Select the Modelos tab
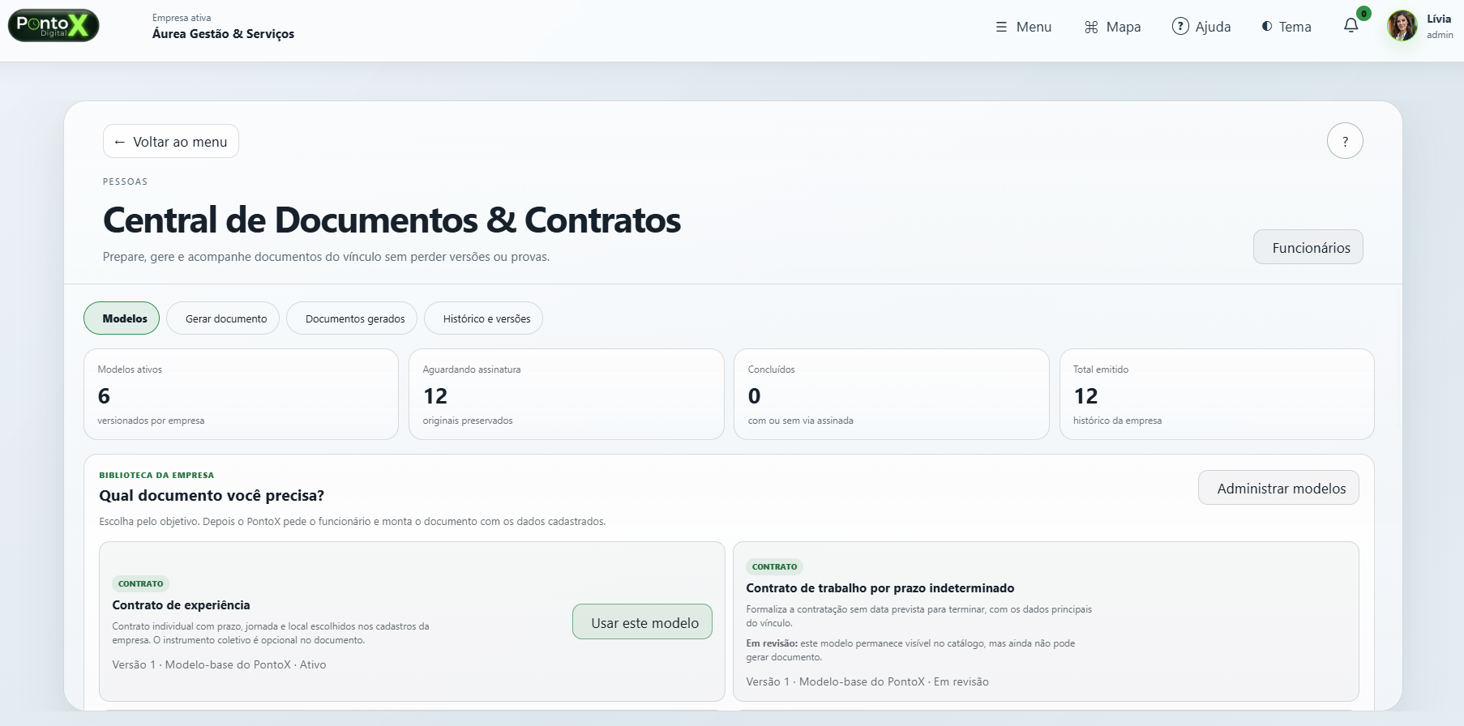Screen dimensions: 1464x726 [x=122, y=318]
